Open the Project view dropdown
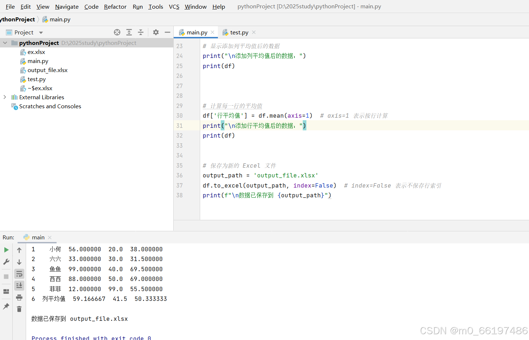 tap(41, 33)
